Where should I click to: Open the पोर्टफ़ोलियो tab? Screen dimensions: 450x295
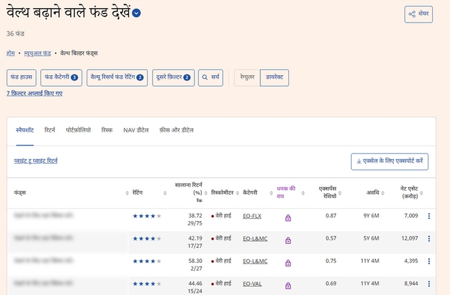pos(78,129)
